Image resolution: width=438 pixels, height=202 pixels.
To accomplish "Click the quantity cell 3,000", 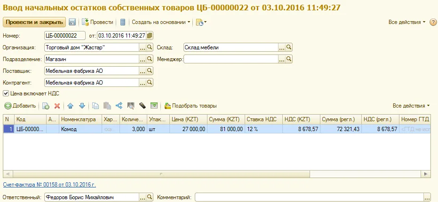I will pos(134,129).
